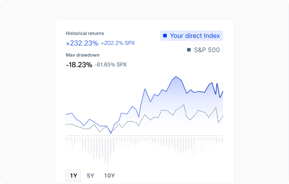Select the +202.2% SPX comparison value
Viewport: 289px width, 184px height.
coord(117,43)
